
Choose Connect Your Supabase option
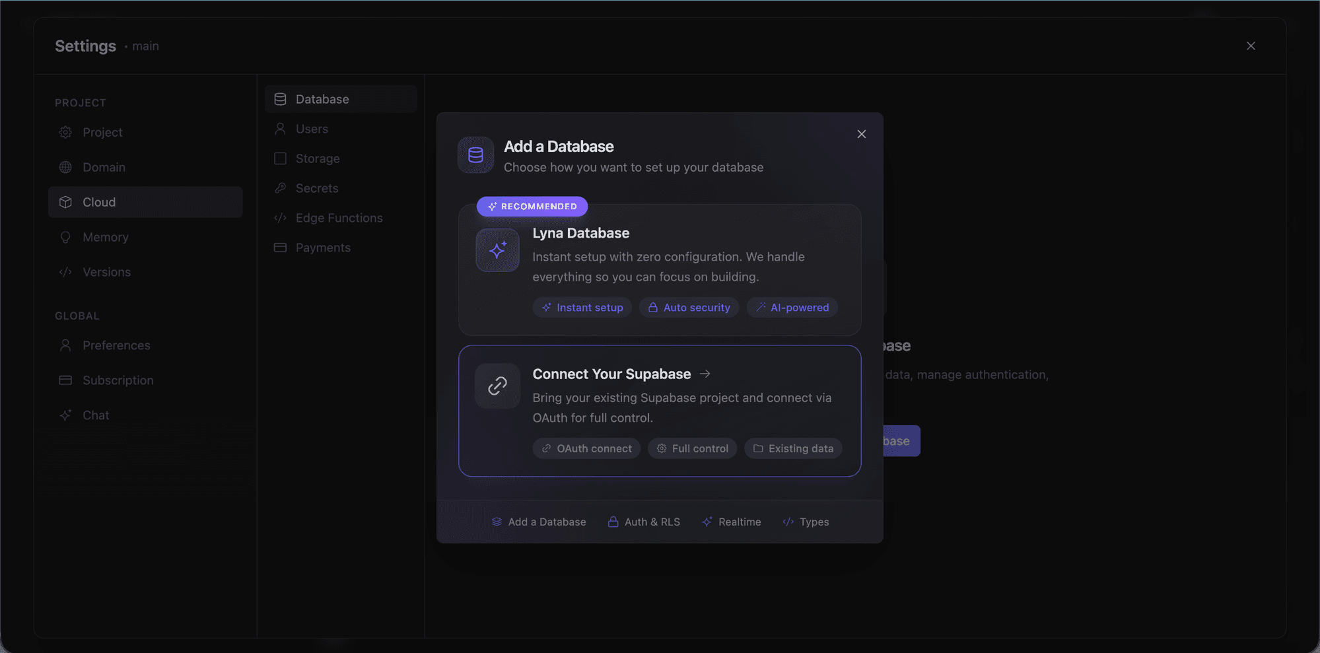pyautogui.click(x=660, y=411)
